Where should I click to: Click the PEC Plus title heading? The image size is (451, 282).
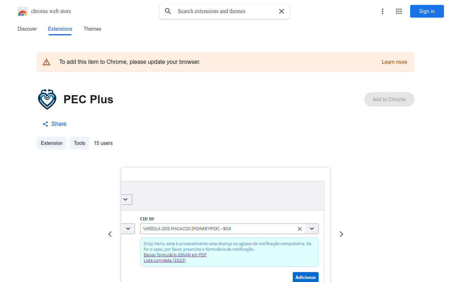point(88,99)
